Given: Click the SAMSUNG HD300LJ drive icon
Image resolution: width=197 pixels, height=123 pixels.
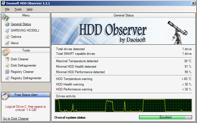Looking at the screenshot, I should (x=7, y=30).
